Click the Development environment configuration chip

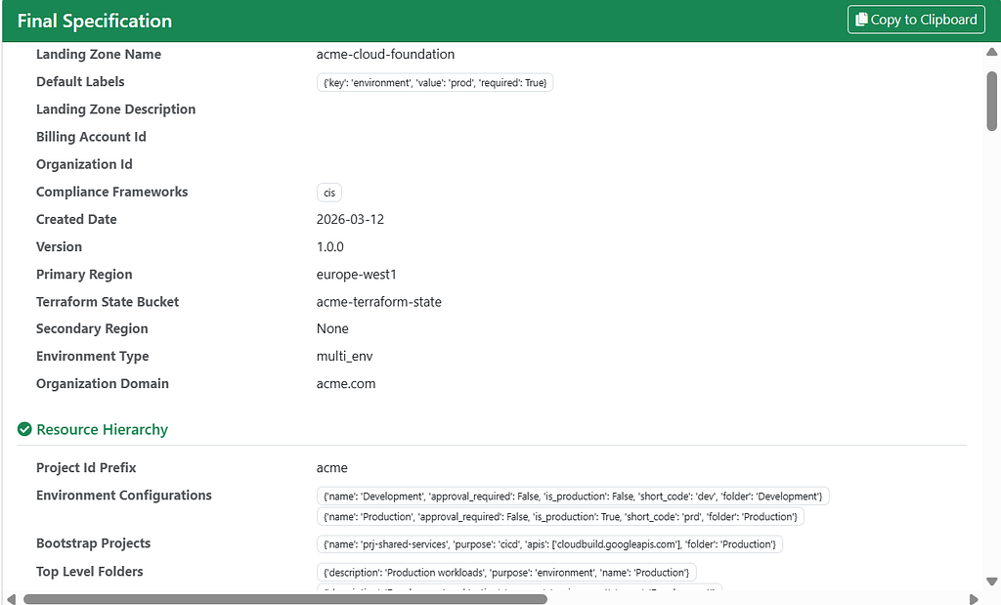(x=573, y=496)
